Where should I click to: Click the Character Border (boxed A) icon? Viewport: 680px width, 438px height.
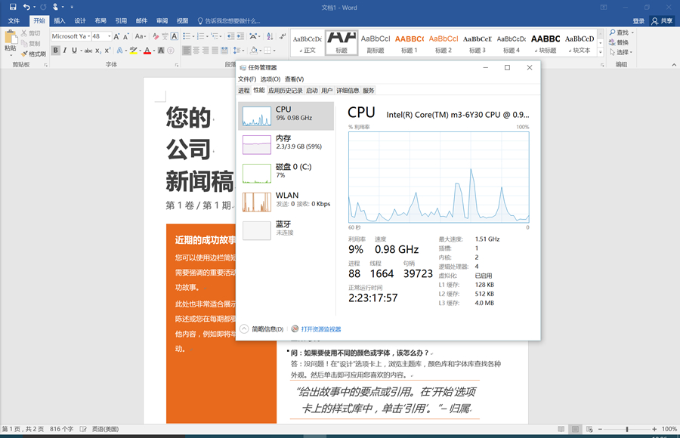click(175, 36)
